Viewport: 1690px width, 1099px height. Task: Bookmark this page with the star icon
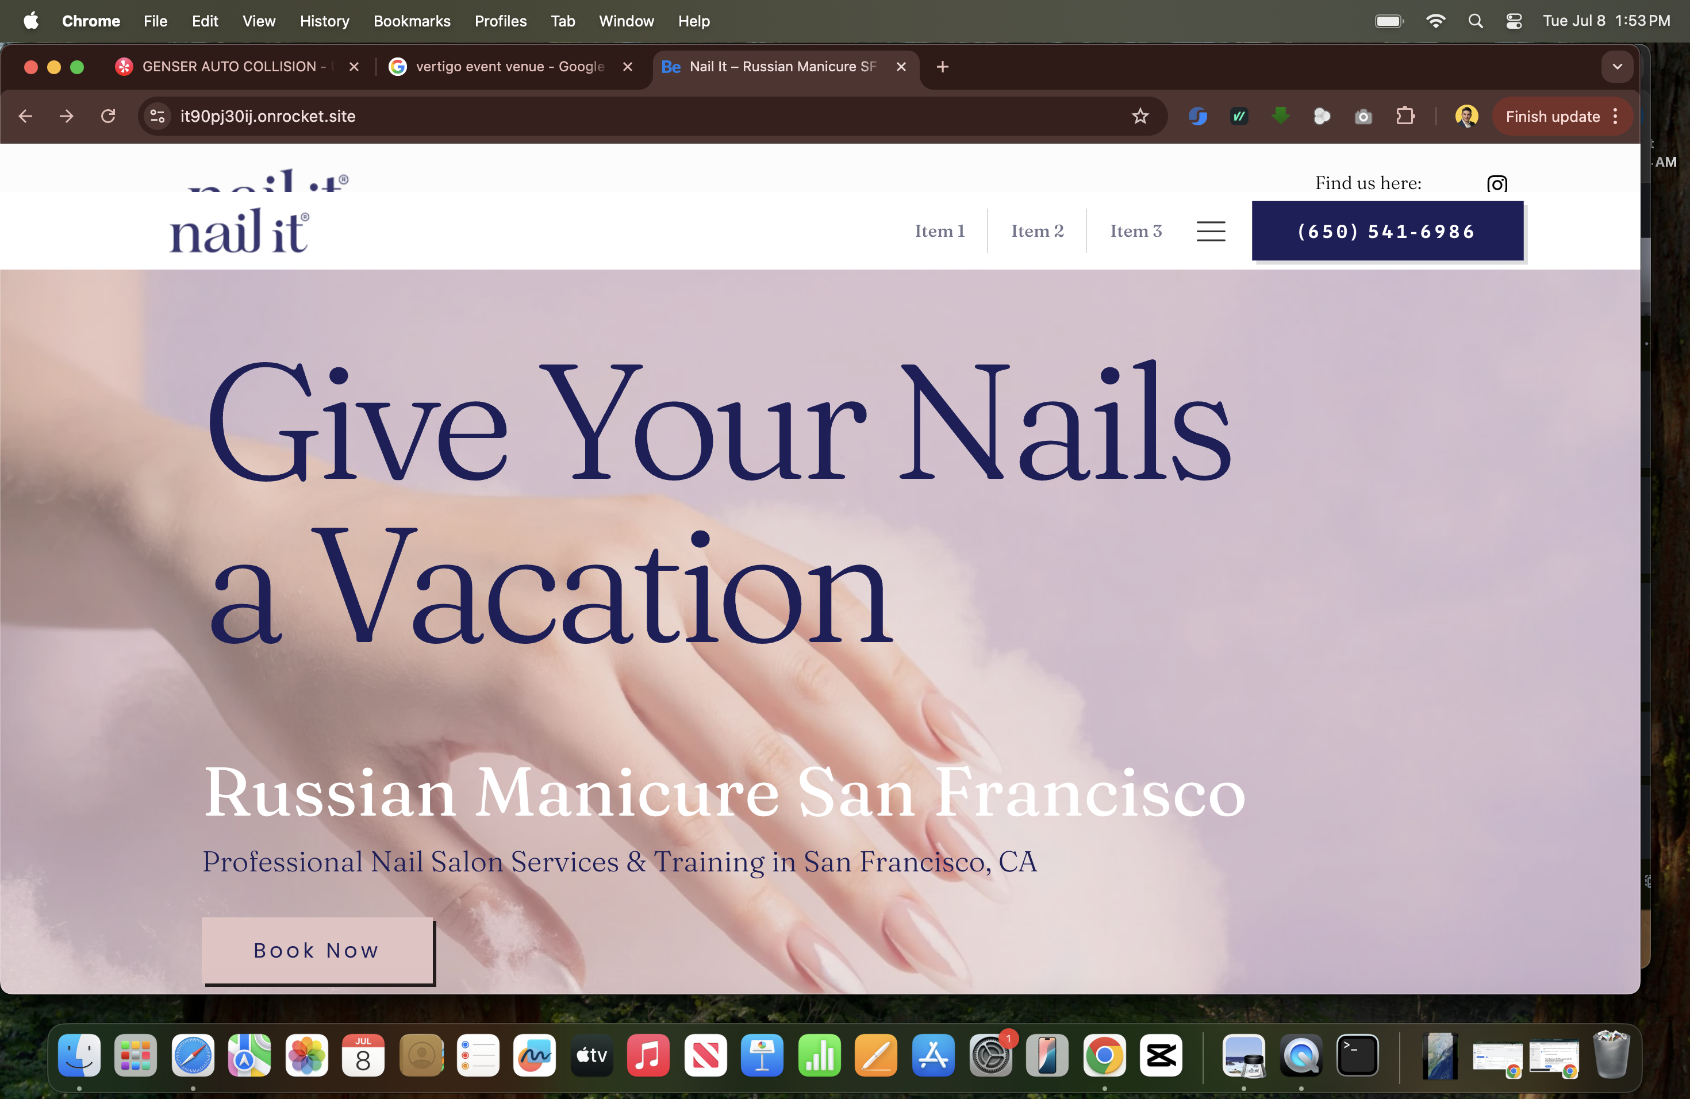click(1140, 117)
